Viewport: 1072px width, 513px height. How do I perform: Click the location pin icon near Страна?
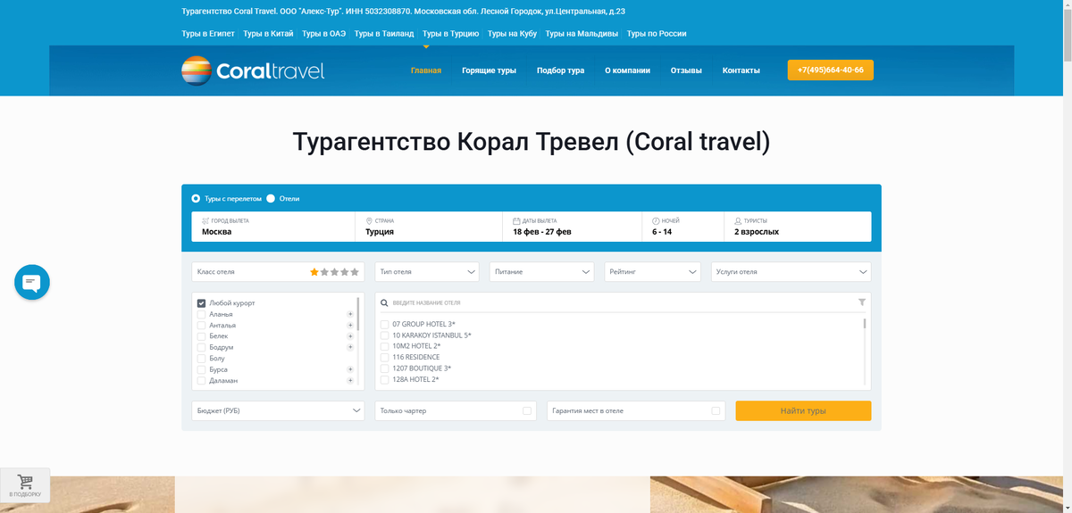[369, 220]
